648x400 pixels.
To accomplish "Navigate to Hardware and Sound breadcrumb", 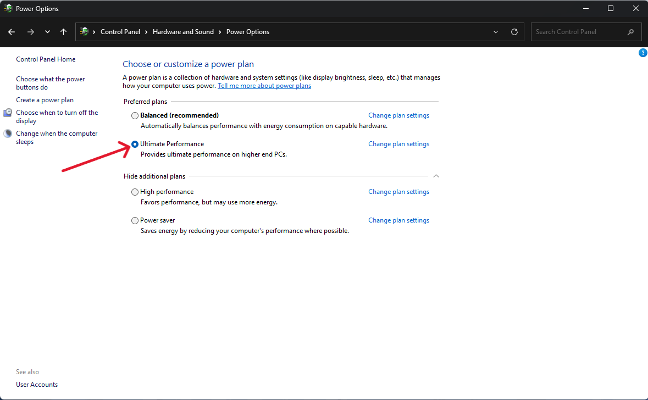I will [183, 32].
